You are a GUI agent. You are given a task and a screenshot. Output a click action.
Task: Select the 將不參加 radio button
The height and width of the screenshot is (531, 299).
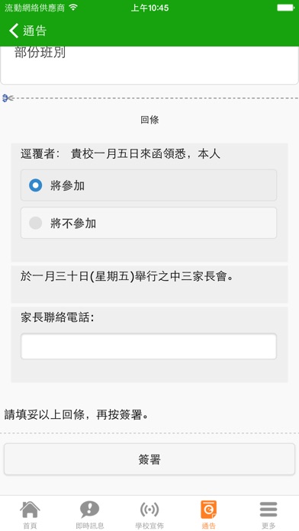tap(36, 224)
